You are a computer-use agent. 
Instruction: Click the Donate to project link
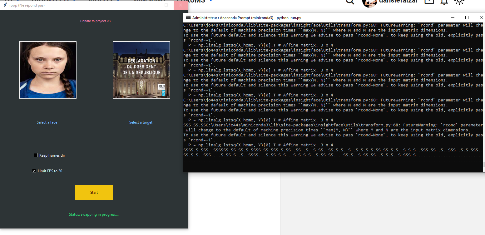point(95,21)
